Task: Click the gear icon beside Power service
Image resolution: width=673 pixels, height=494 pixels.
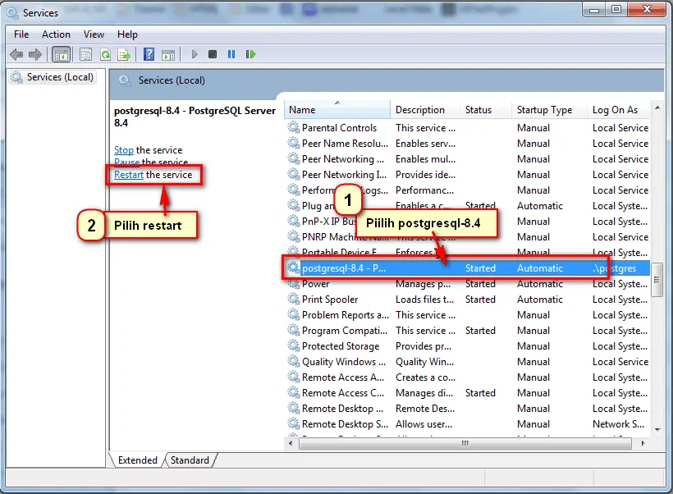Action: [294, 284]
